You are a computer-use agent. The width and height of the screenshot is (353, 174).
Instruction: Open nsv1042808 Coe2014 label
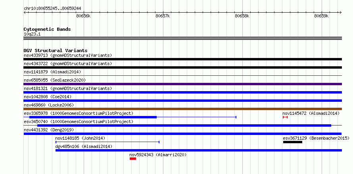pos(48,97)
